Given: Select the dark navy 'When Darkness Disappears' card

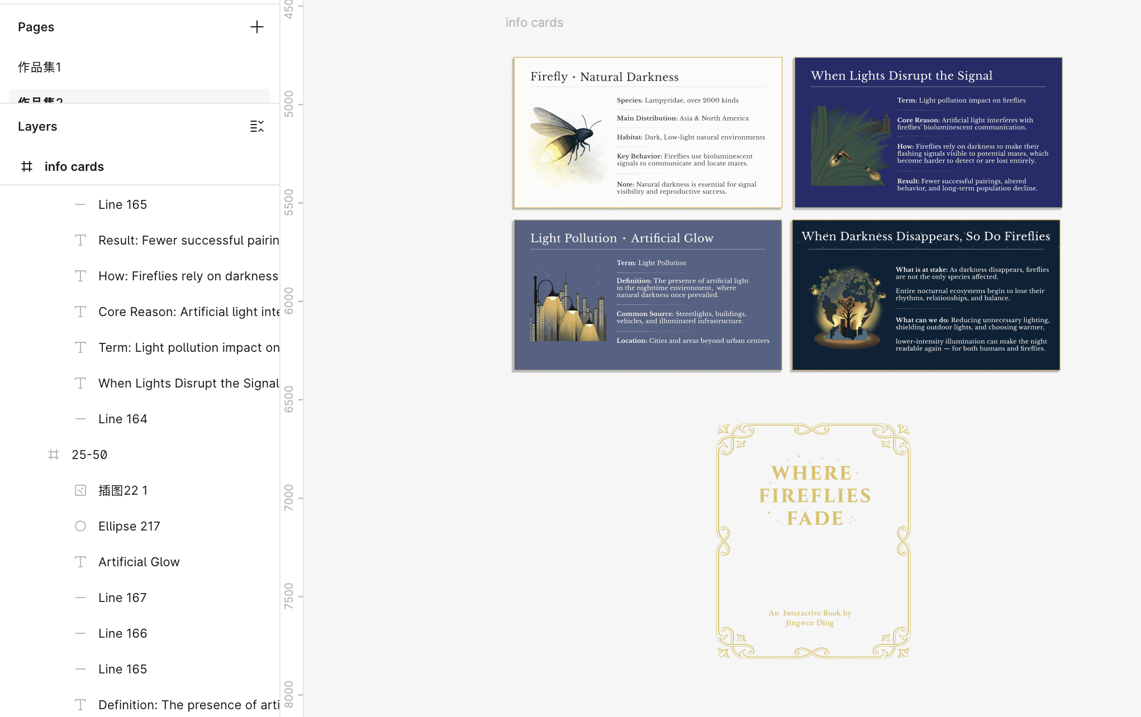Looking at the screenshot, I should pos(925,295).
